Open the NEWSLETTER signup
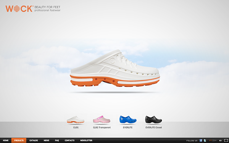 (86, 140)
